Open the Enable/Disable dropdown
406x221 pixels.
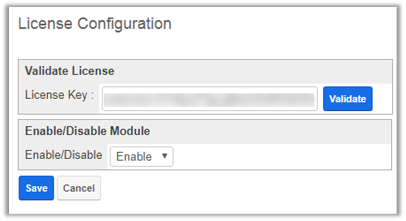click(141, 156)
